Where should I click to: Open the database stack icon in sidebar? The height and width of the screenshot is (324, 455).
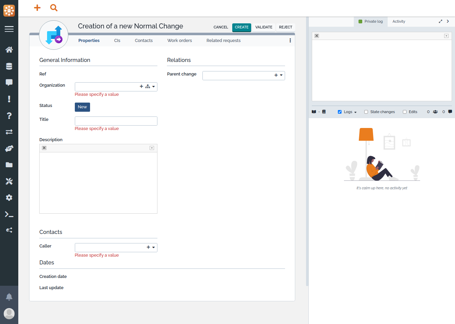(x=9, y=66)
